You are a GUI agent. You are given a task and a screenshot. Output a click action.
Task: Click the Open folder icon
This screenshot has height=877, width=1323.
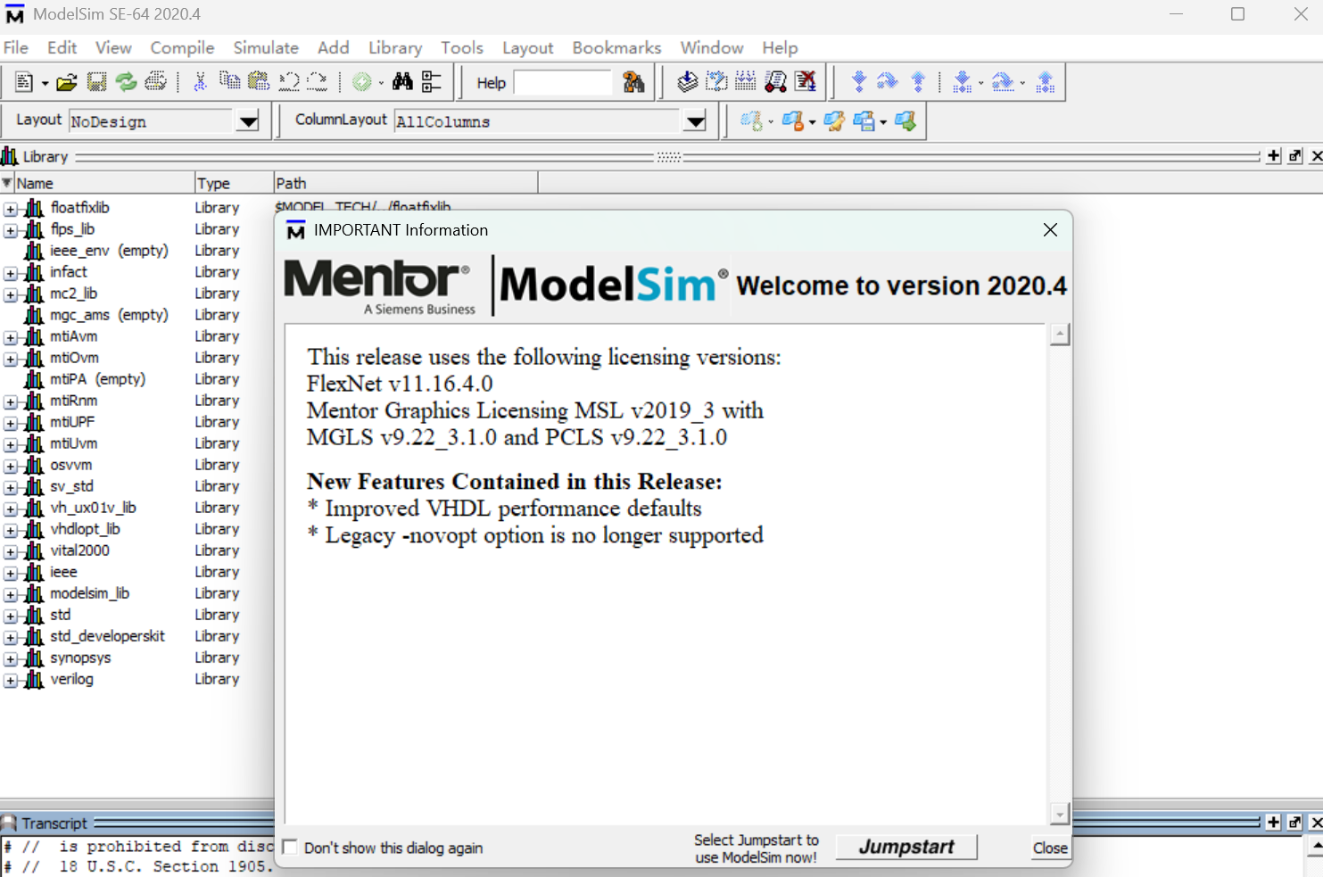(x=67, y=82)
